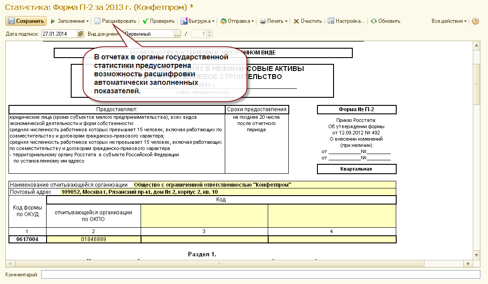Click the horizontal scrollbar thumb
This screenshot has height=284, width=488.
click(219, 263)
